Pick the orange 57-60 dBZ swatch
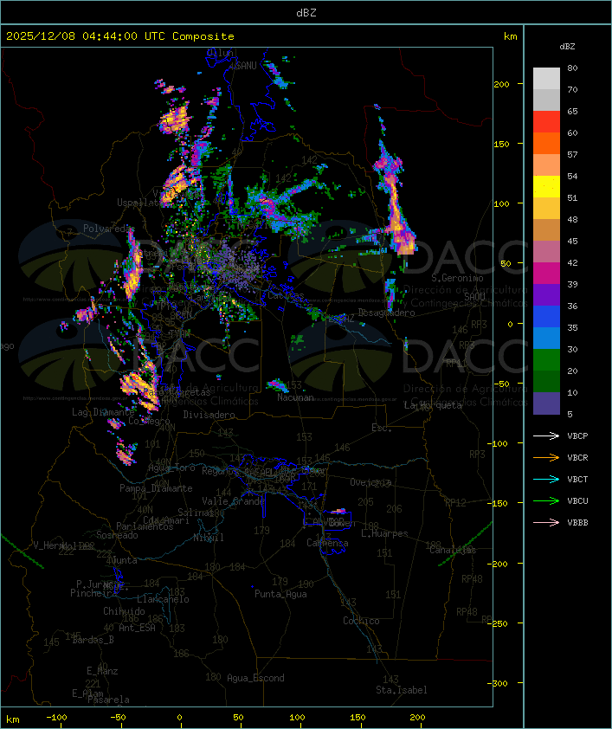Image resolution: width=612 pixels, height=729 pixels. (546, 143)
